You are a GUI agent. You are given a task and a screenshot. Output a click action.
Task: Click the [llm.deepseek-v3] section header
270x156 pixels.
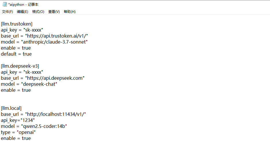pos(20,66)
